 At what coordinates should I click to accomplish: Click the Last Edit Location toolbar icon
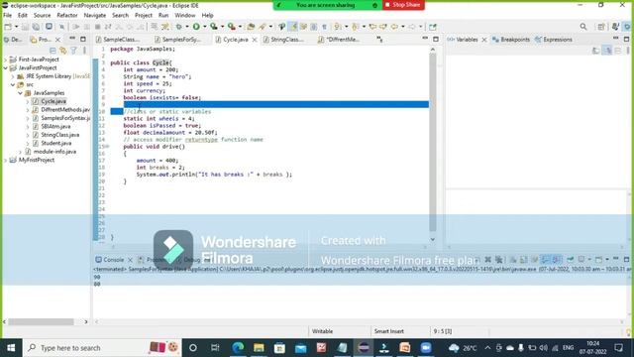pos(372,27)
